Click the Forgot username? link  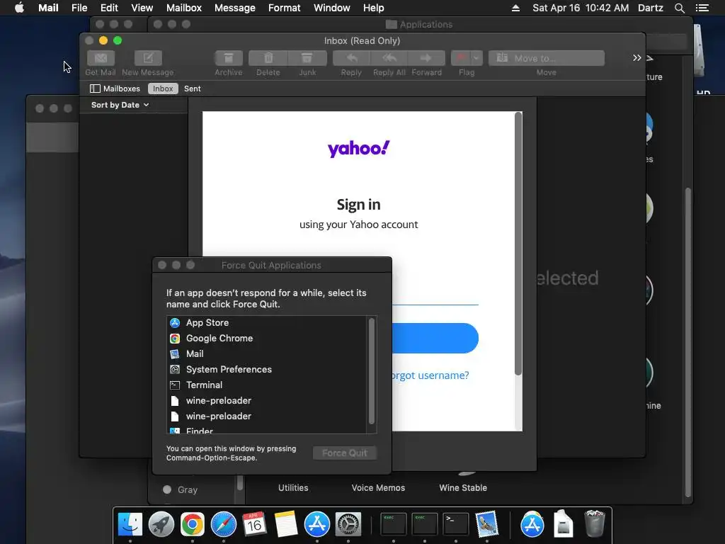pyautogui.click(x=429, y=375)
